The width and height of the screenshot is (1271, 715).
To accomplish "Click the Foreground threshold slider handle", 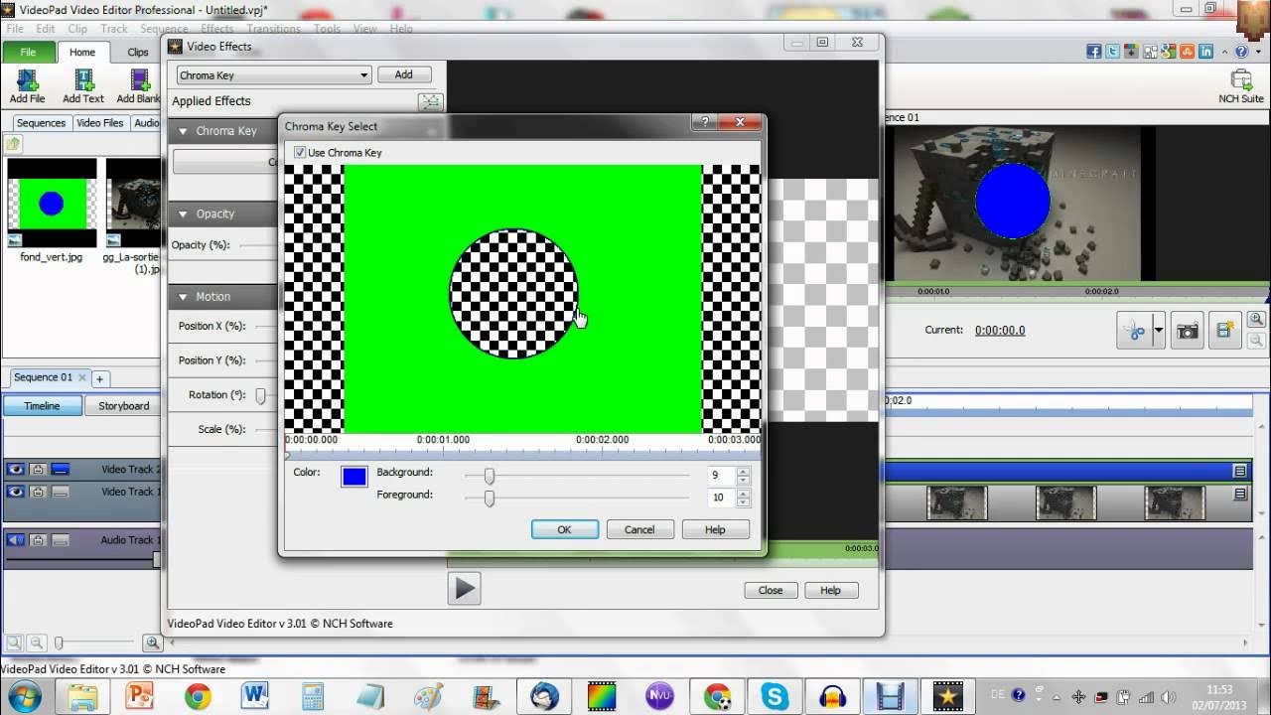I will 489,499.
